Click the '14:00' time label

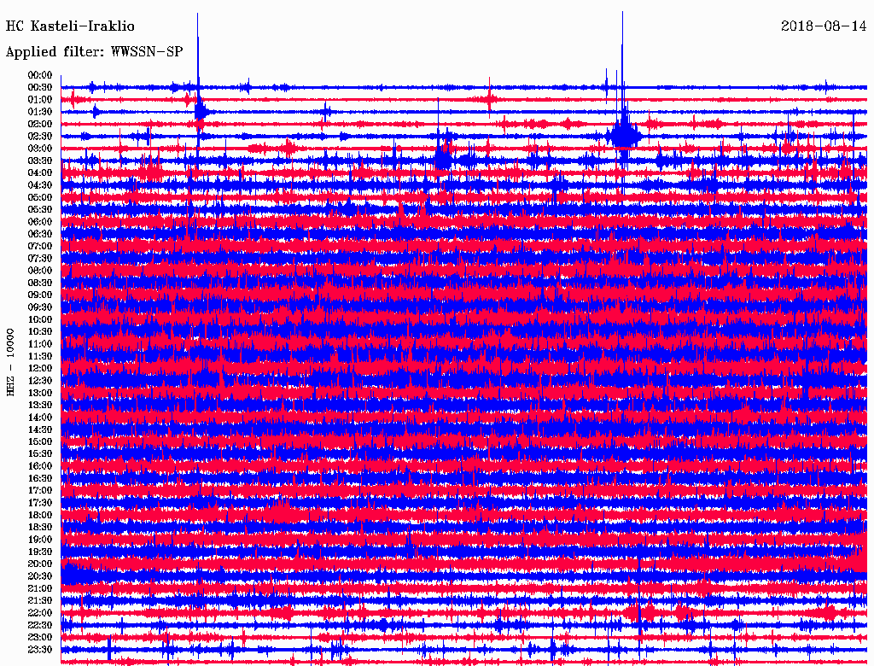(x=40, y=418)
